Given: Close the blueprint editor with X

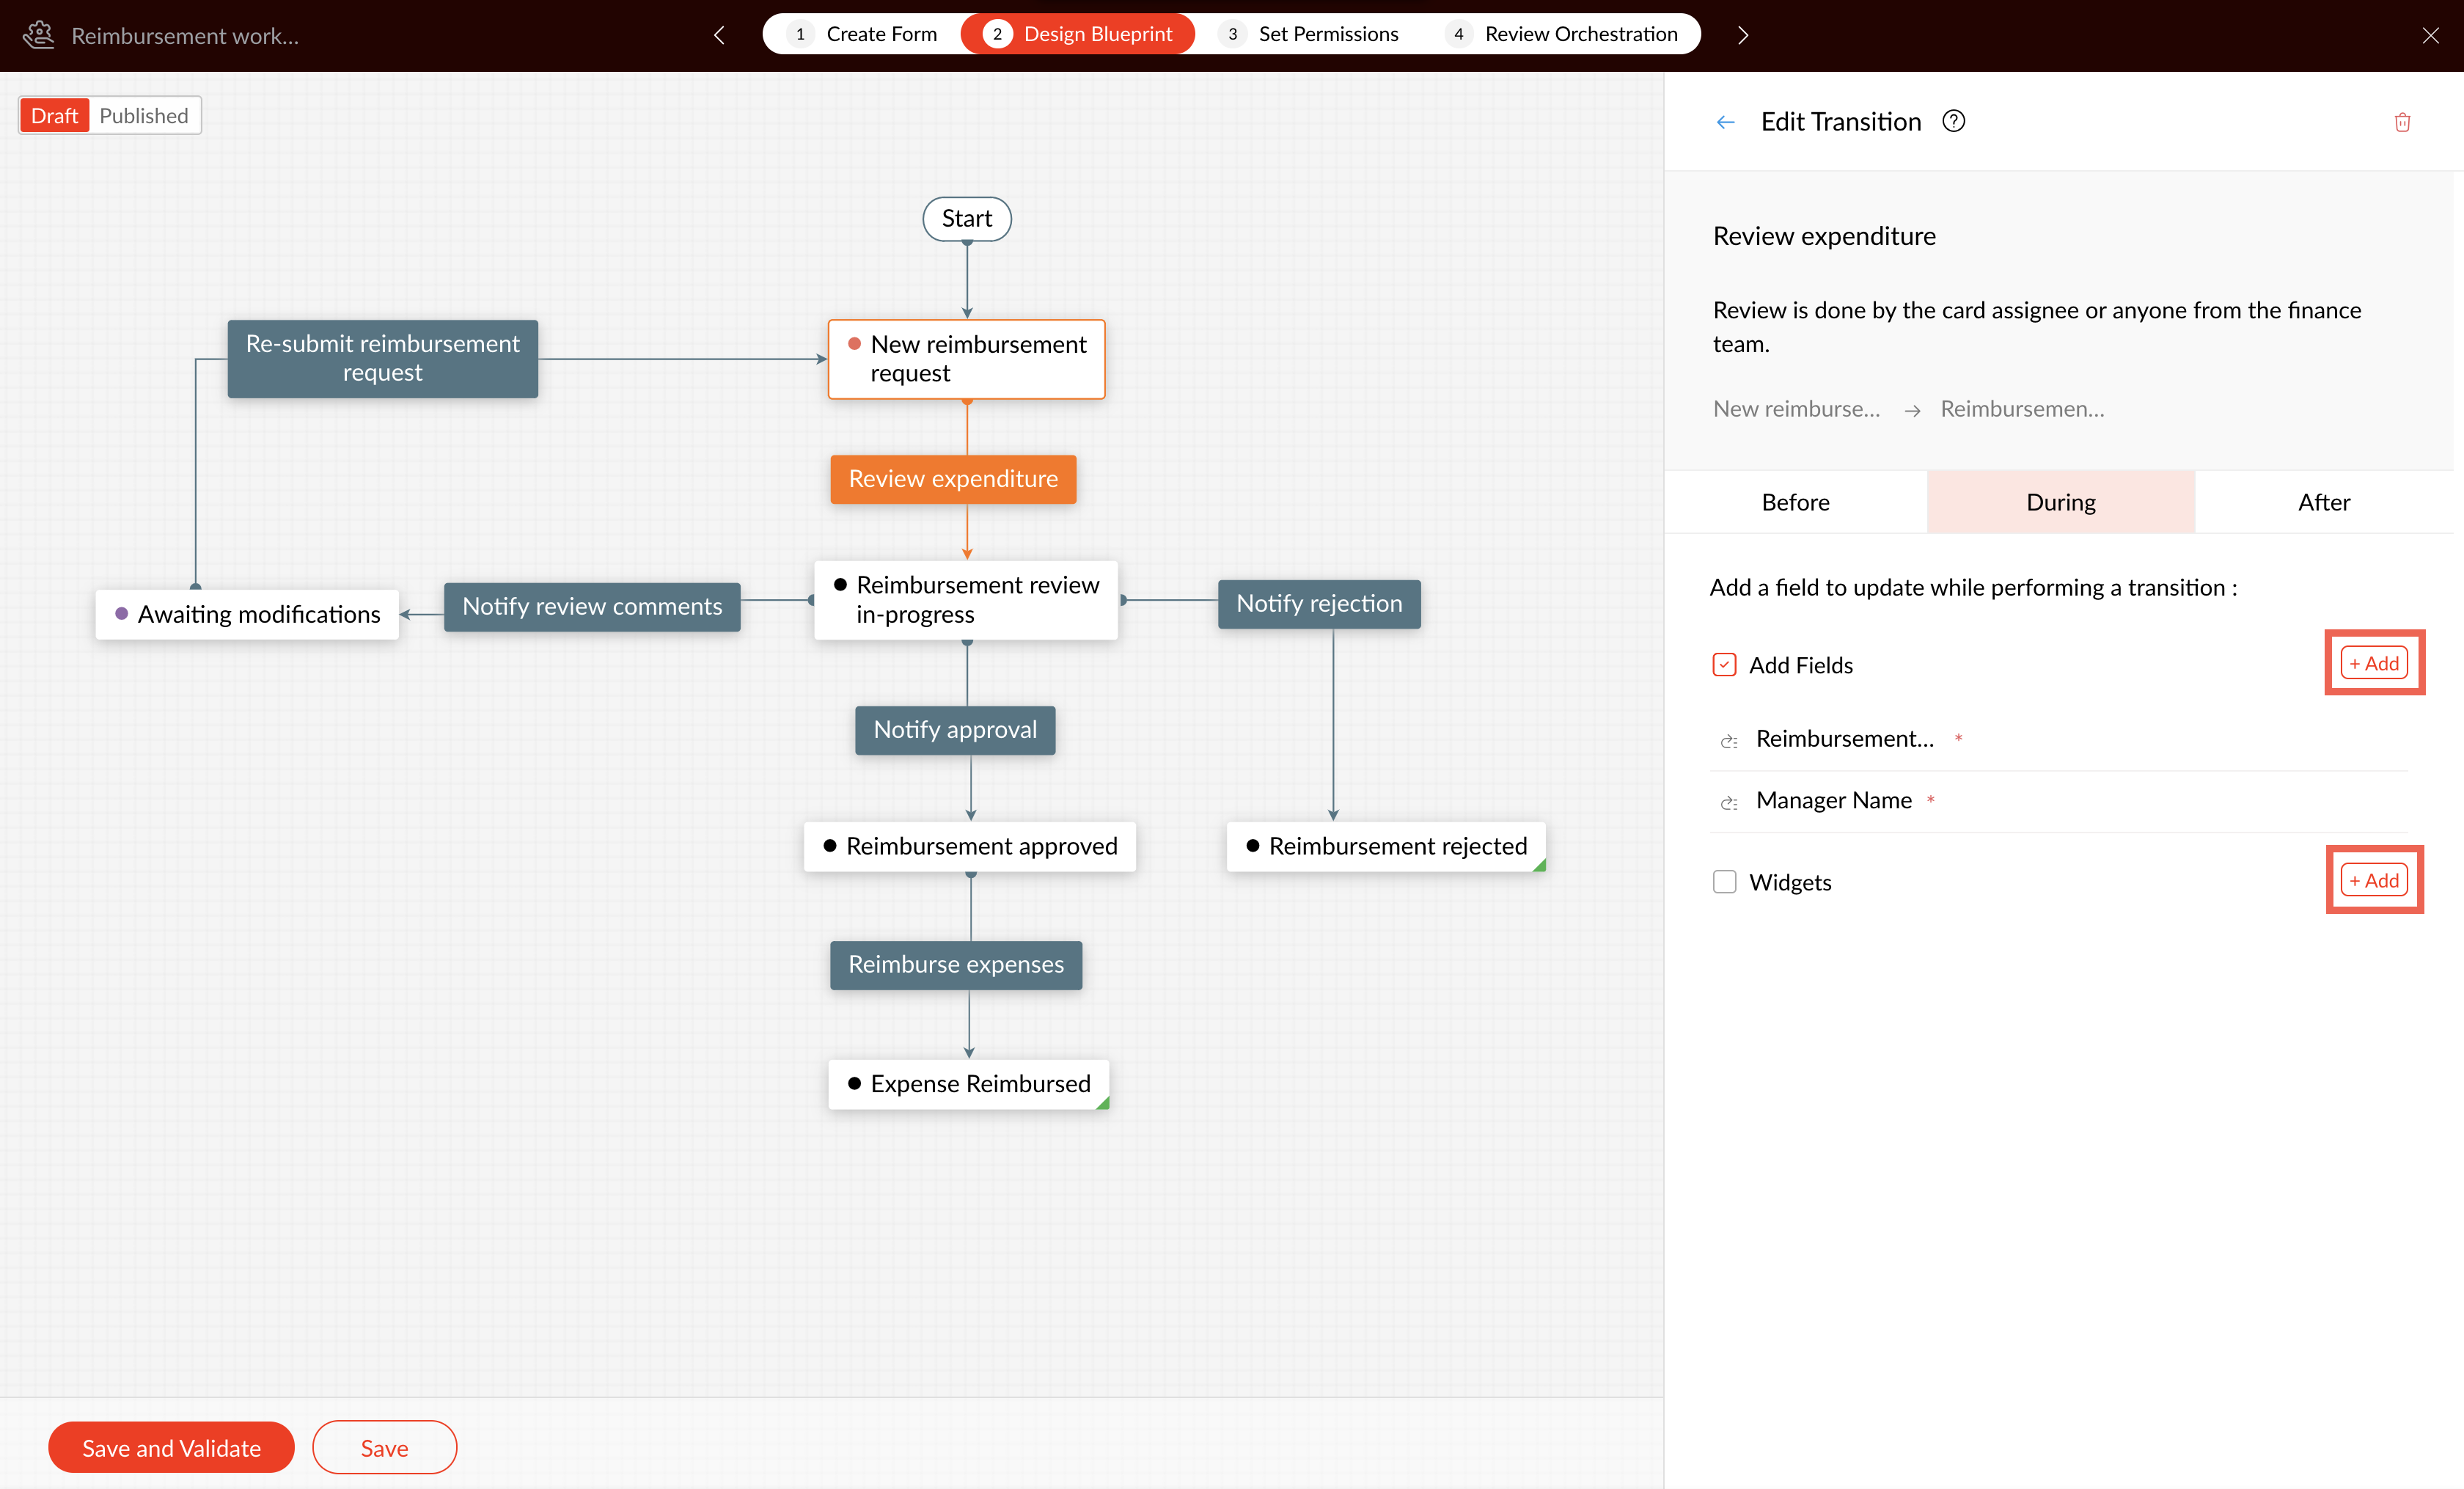Looking at the screenshot, I should coord(2430,35).
